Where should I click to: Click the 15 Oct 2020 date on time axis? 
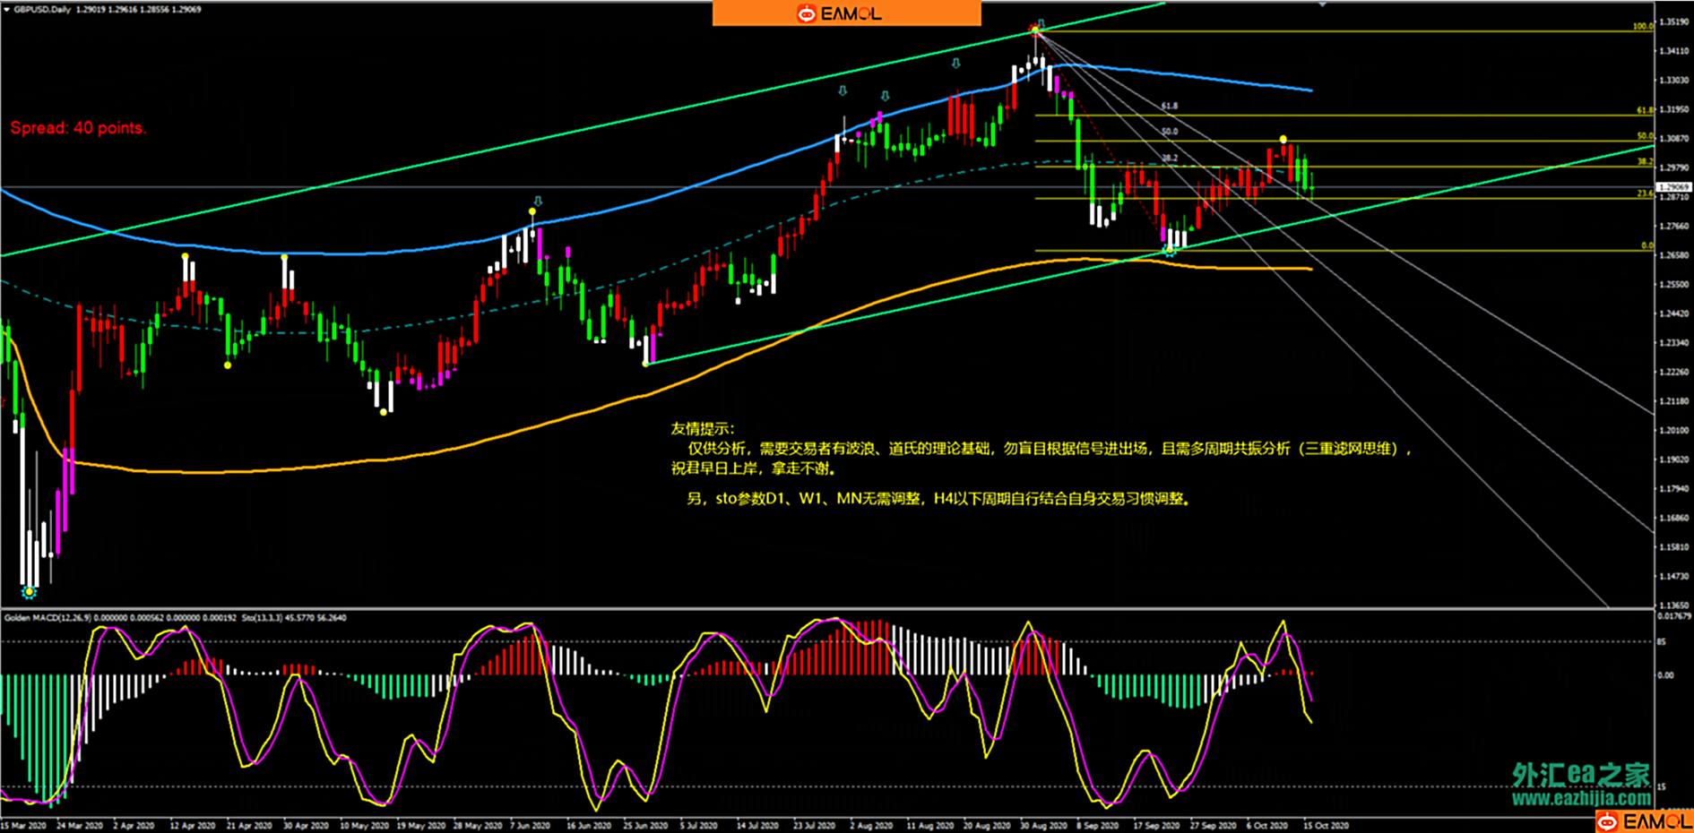tap(1326, 825)
